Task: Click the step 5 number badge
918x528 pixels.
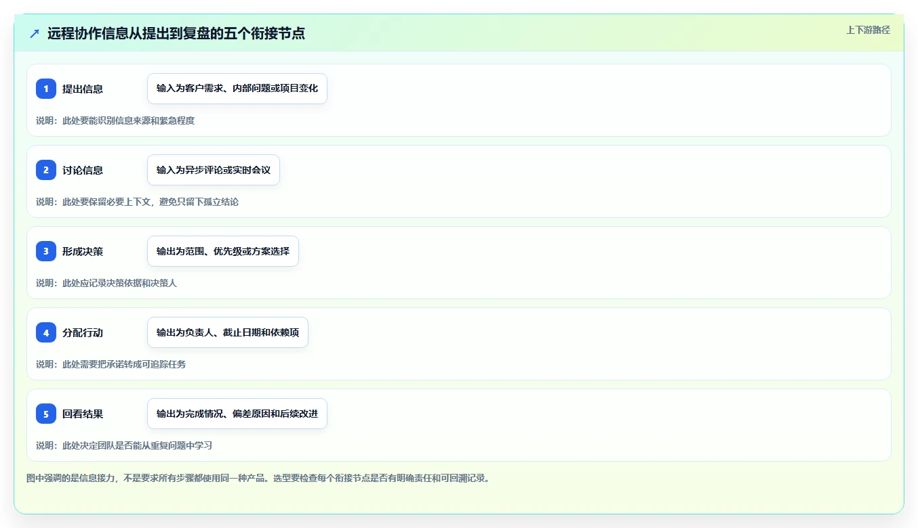Action: (46, 414)
